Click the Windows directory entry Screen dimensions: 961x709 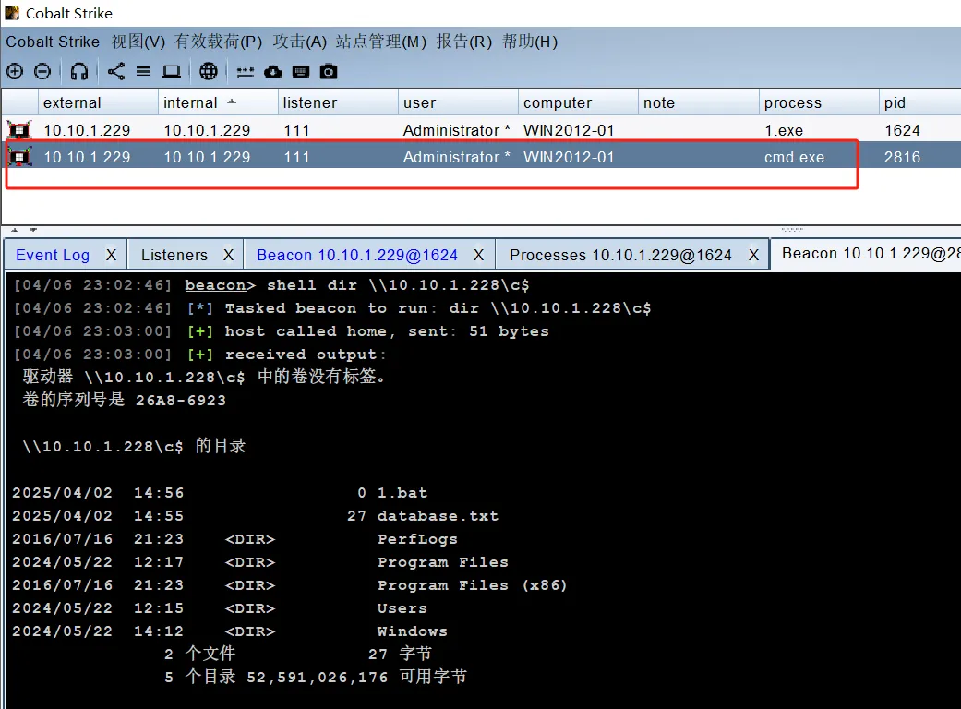(413, 631)
